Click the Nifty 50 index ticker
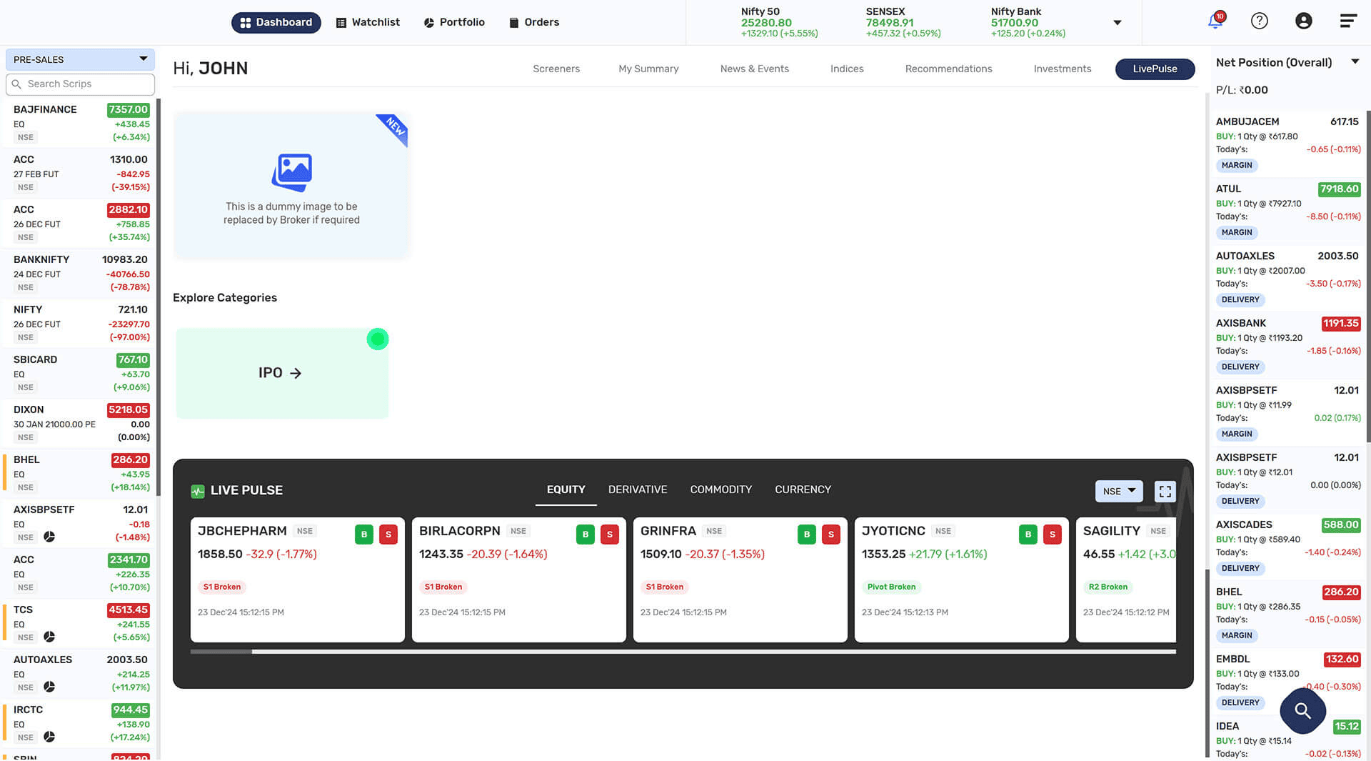 pos(779,23)
